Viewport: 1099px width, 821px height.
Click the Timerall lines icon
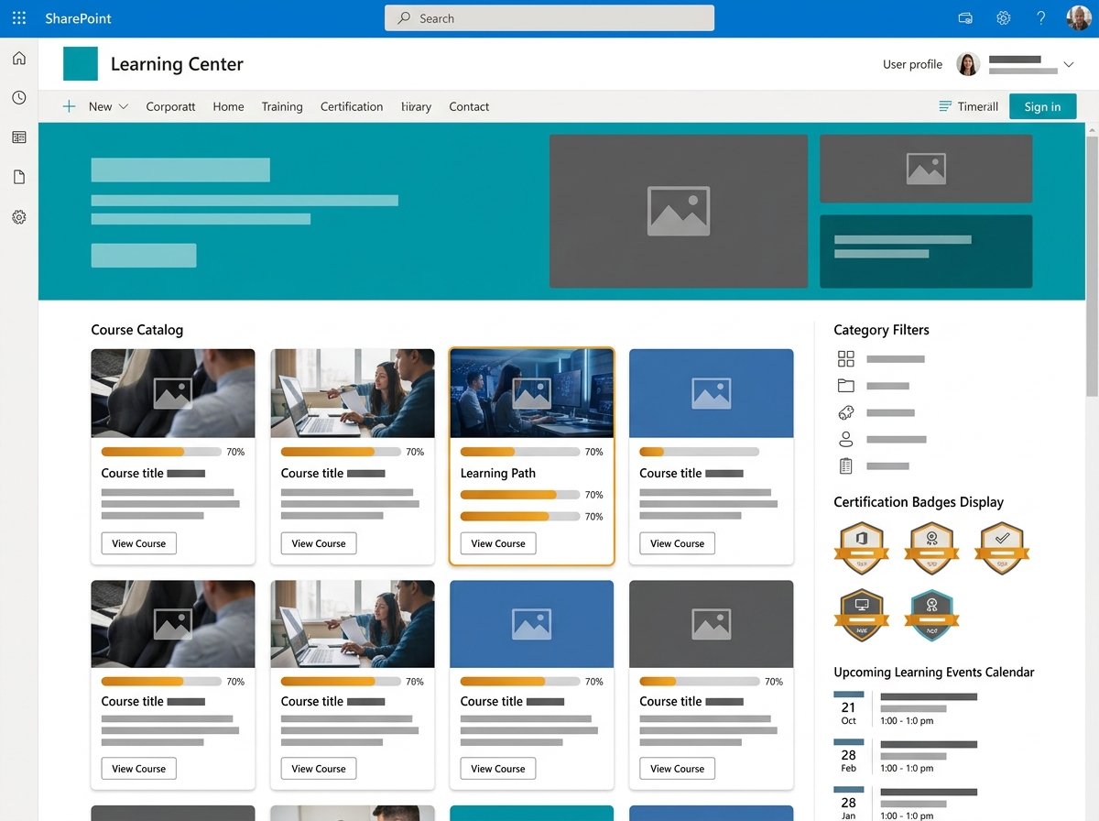click(x=945, y=107)
